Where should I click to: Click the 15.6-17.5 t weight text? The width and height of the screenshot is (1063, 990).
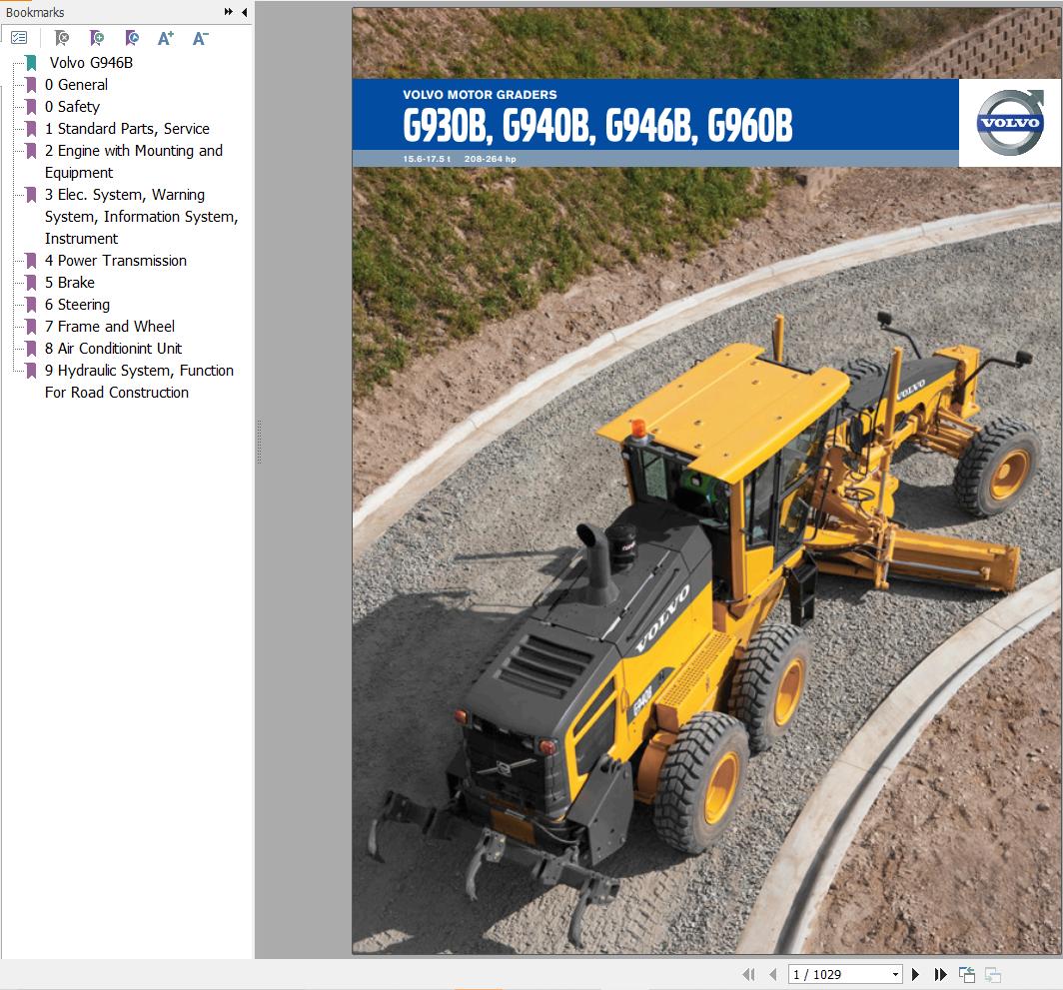427,159
